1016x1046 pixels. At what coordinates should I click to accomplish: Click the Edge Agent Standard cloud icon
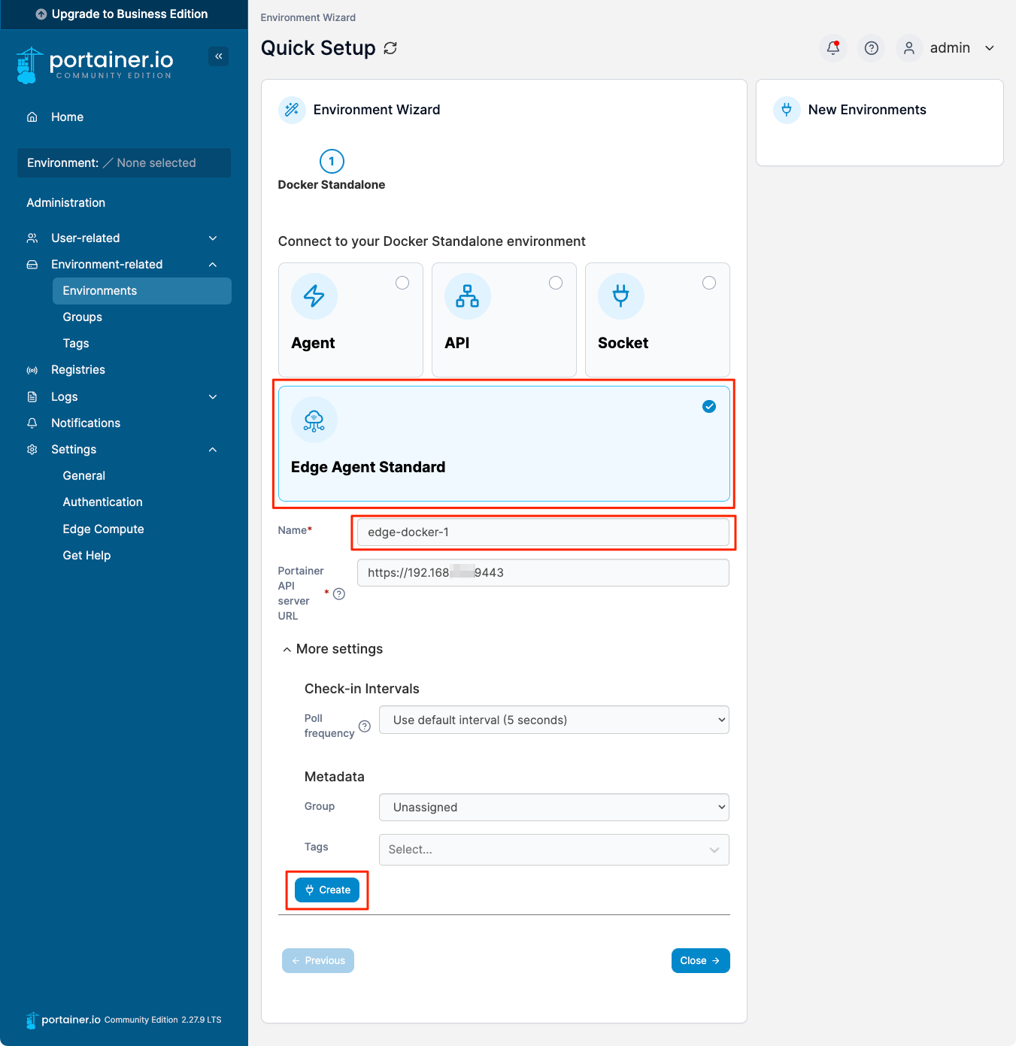click(x=314, y=420)
